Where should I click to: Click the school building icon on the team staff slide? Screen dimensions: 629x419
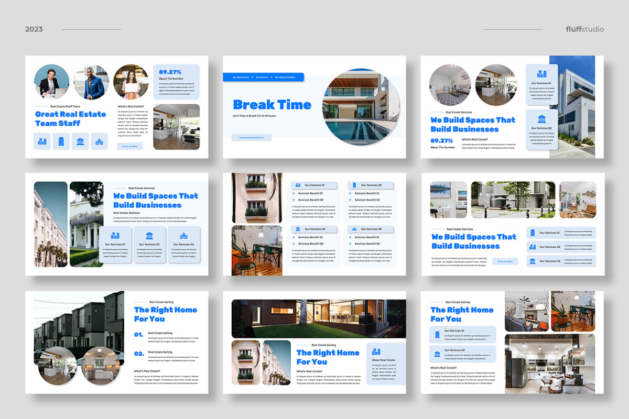pyautogui.click(x=100, y=141)
